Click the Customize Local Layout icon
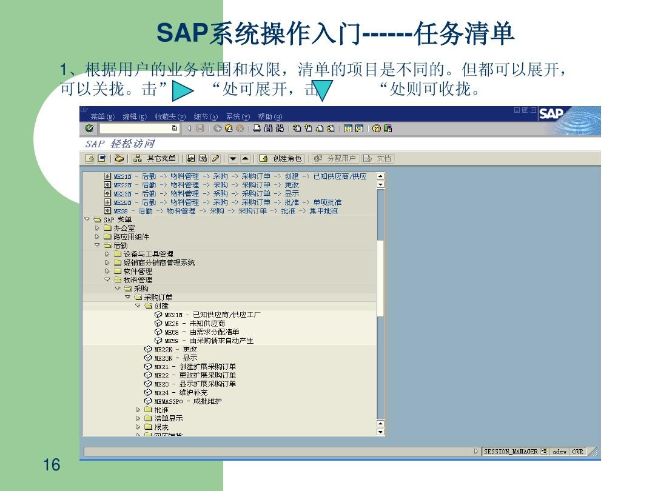This screenshot has width=655, height=491. (x=388, y=129)
